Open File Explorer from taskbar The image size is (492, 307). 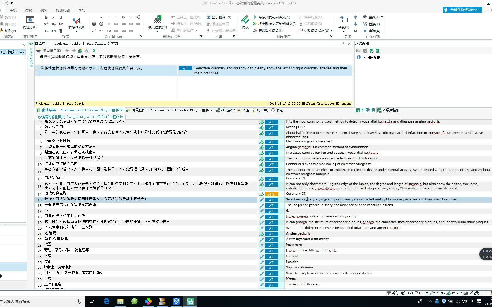click(x=120, y=301)
